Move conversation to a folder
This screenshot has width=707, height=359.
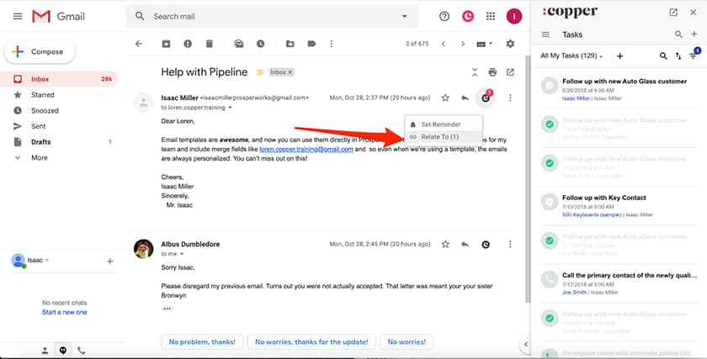click(290, 44)
